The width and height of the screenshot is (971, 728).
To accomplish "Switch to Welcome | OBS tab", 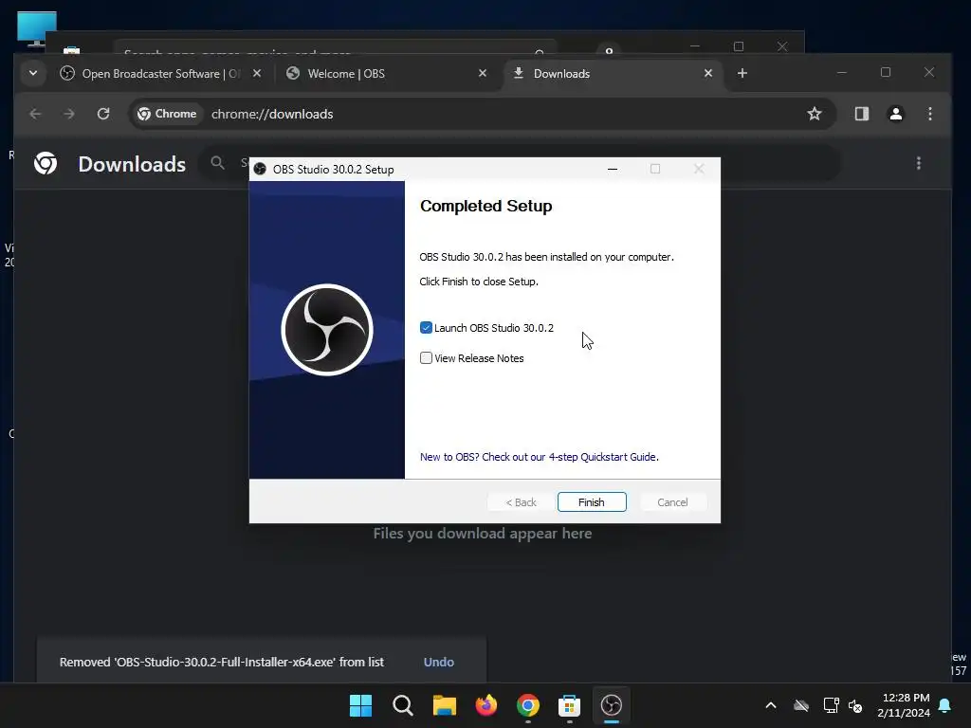I will (387, 74).
